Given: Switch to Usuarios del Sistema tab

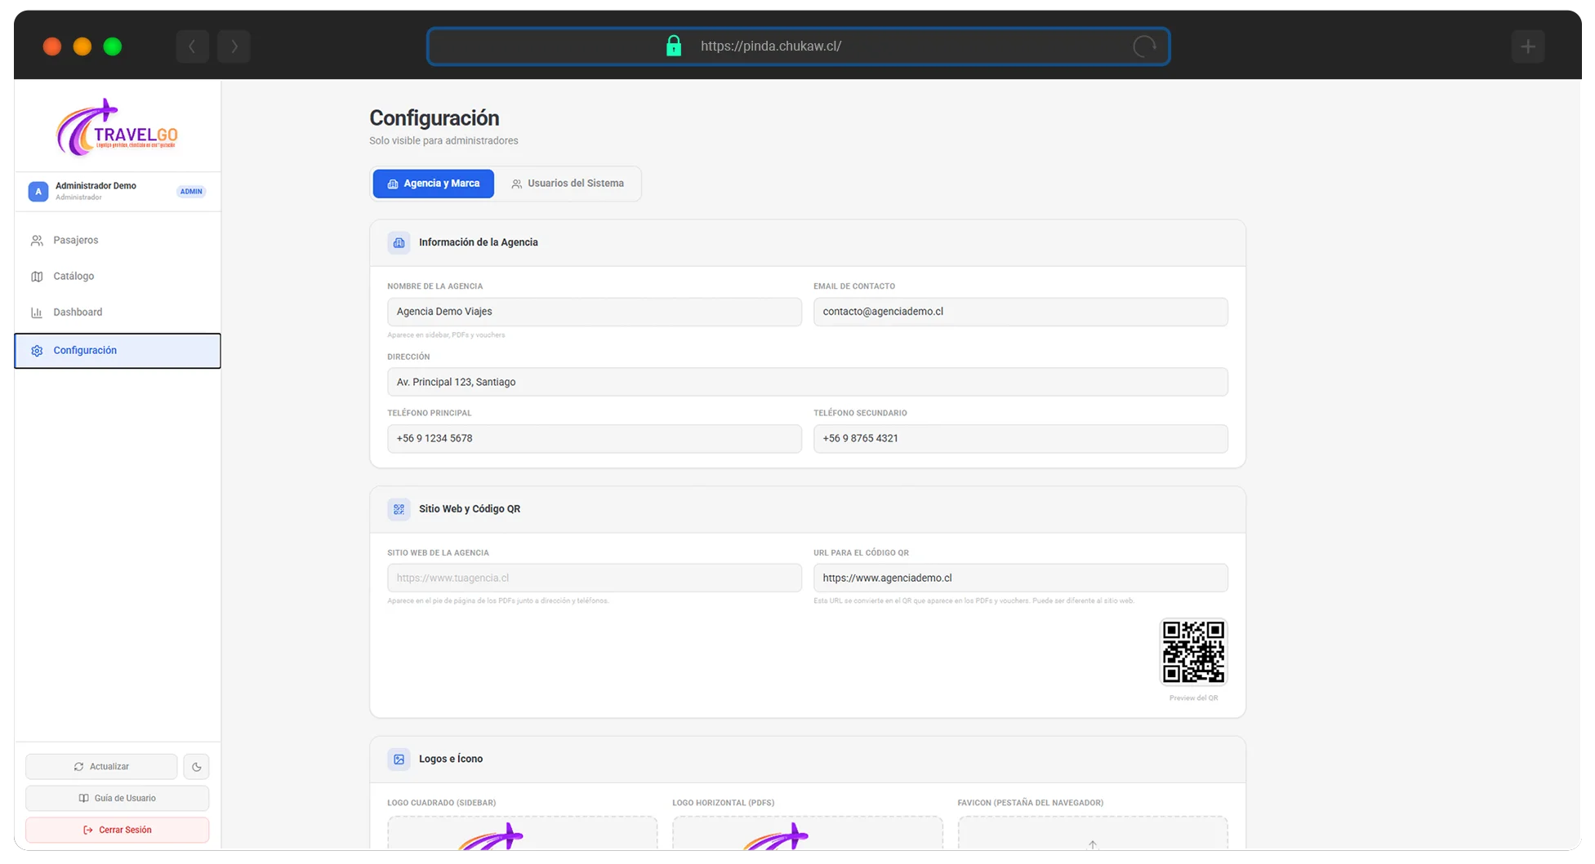Looking at the screenshot, I should coord(568,184).
